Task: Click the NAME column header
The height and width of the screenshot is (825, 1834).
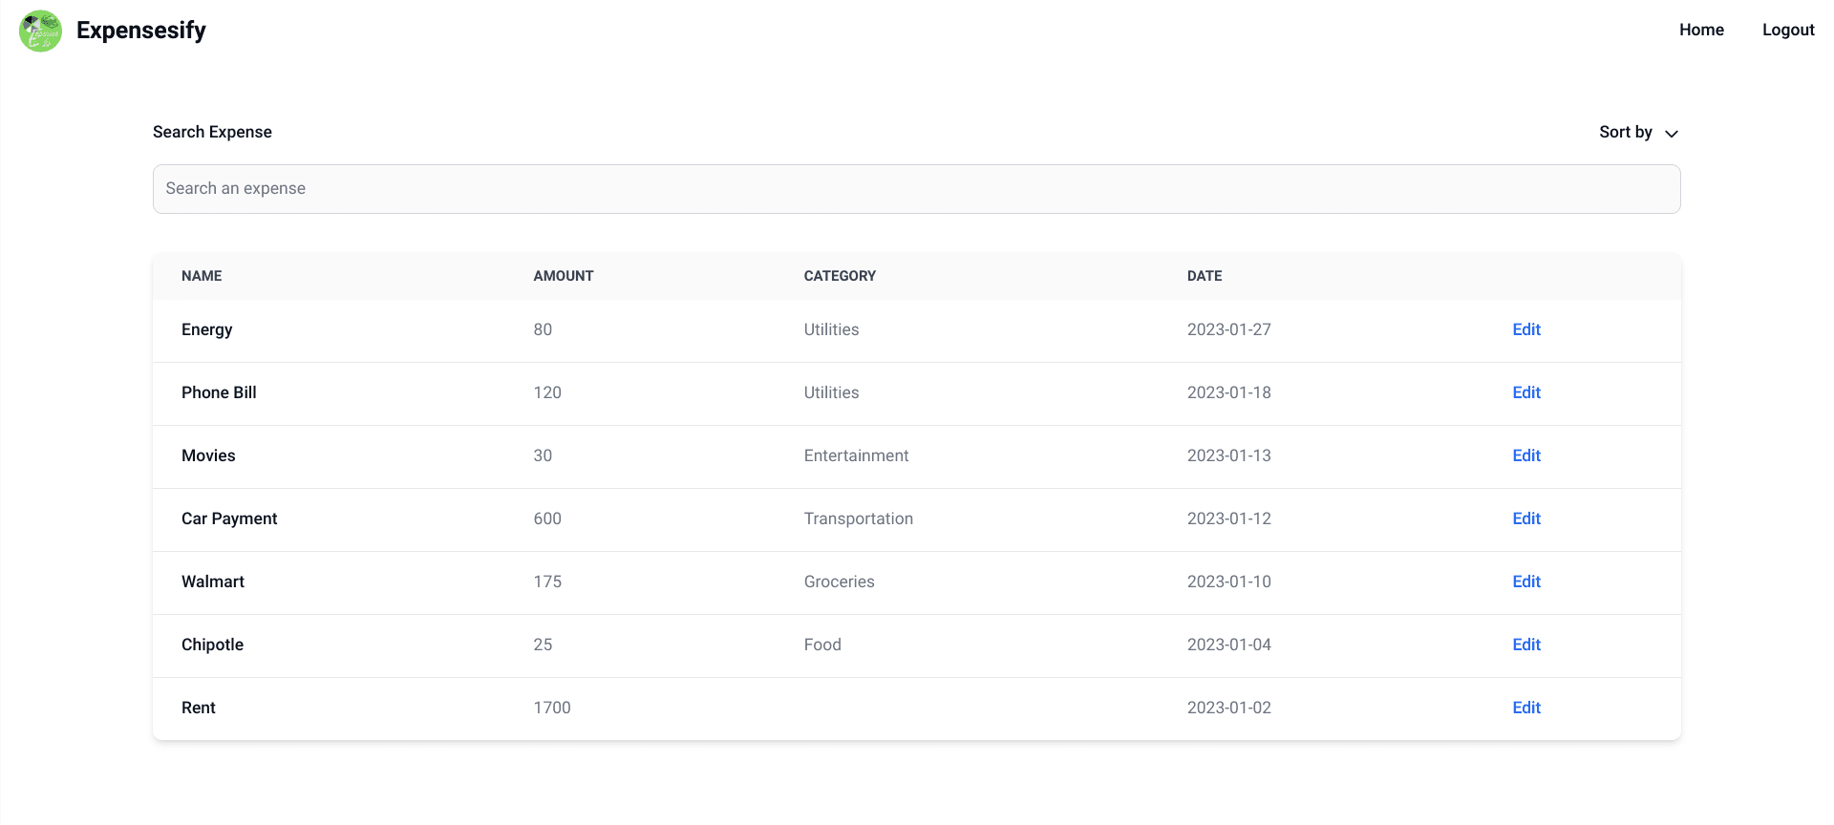Action: click(x=202, y=276)
